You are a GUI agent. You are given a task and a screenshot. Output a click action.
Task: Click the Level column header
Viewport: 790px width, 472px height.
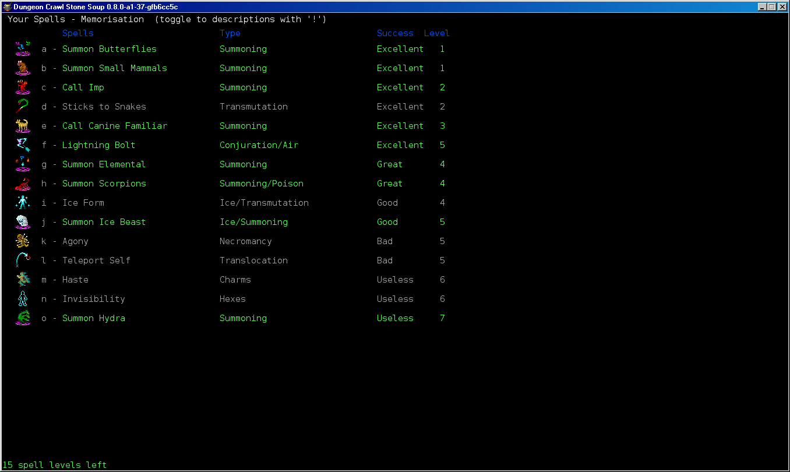437,33
